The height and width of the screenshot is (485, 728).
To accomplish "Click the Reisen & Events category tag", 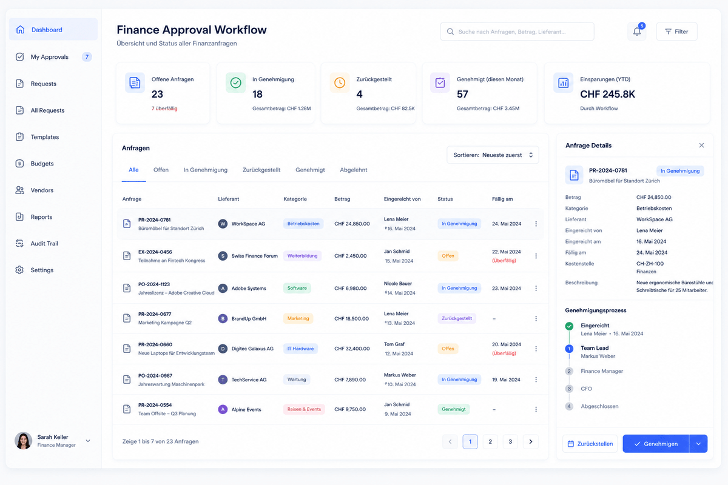I will pos(304,409).
